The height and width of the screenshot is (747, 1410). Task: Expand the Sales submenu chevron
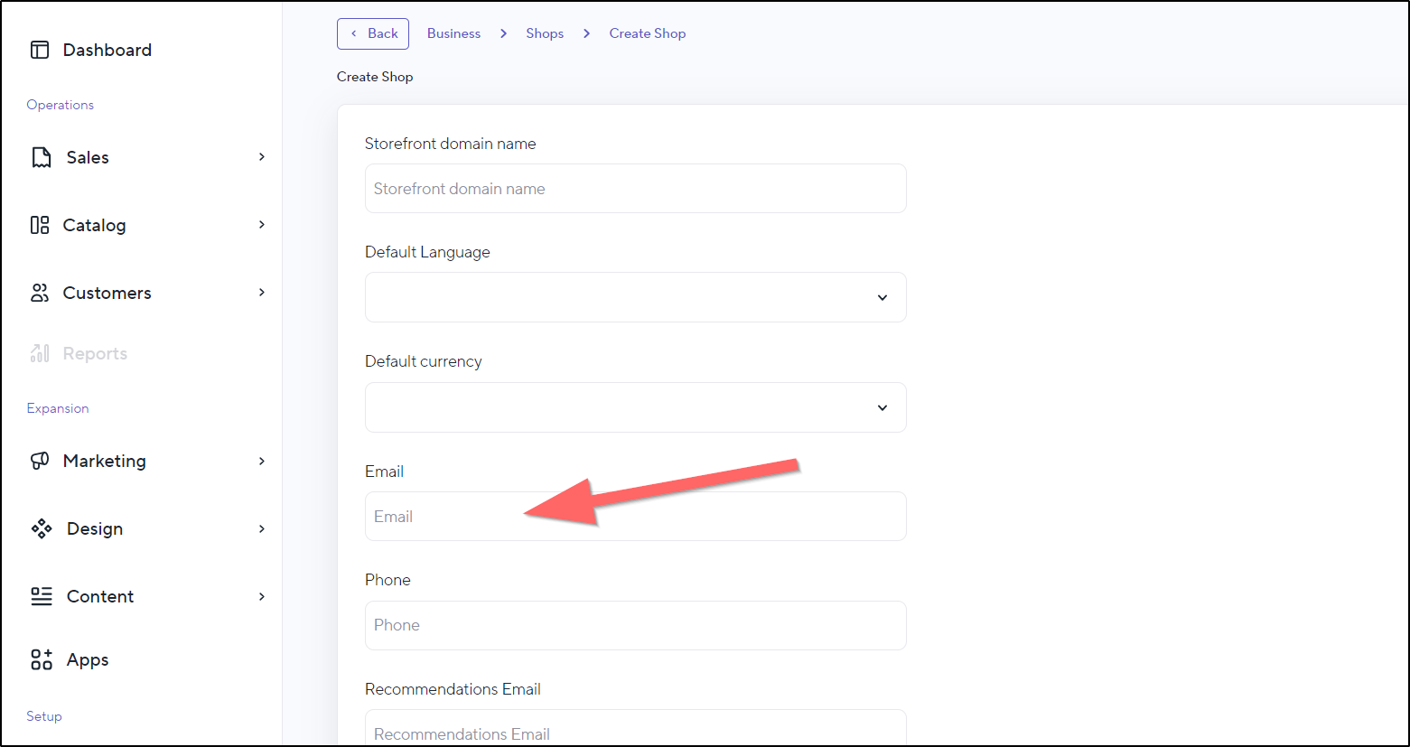pyautogui.click(x=262, y=157)
